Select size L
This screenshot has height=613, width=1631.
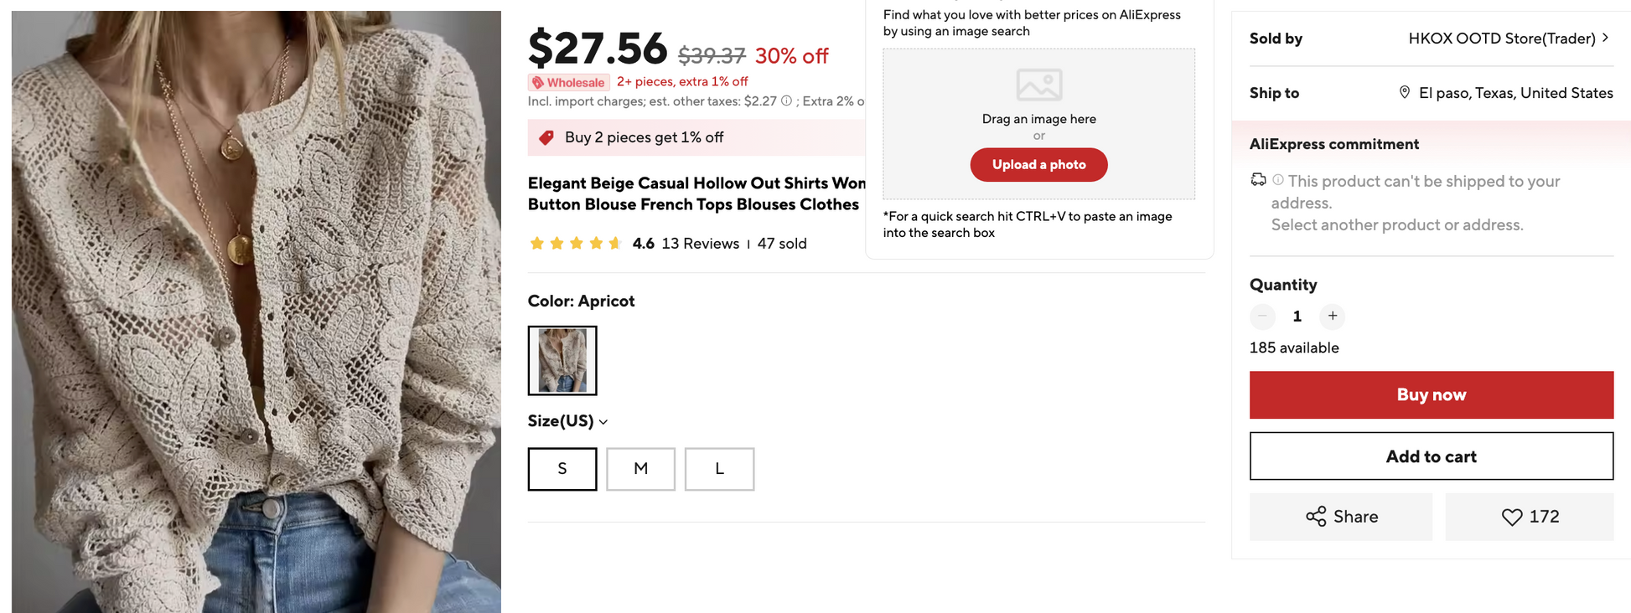pyautogui.click(x=719, y=469)
